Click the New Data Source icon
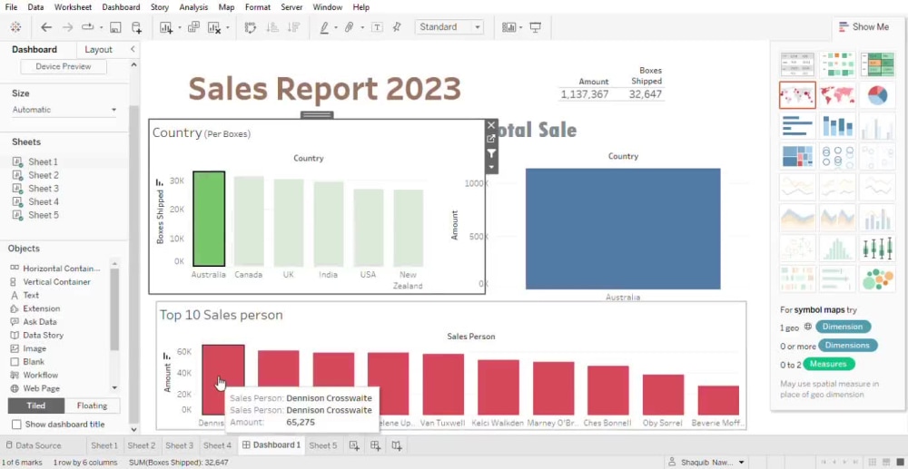This screenshot has height=469, width=908. pos(136,27)
